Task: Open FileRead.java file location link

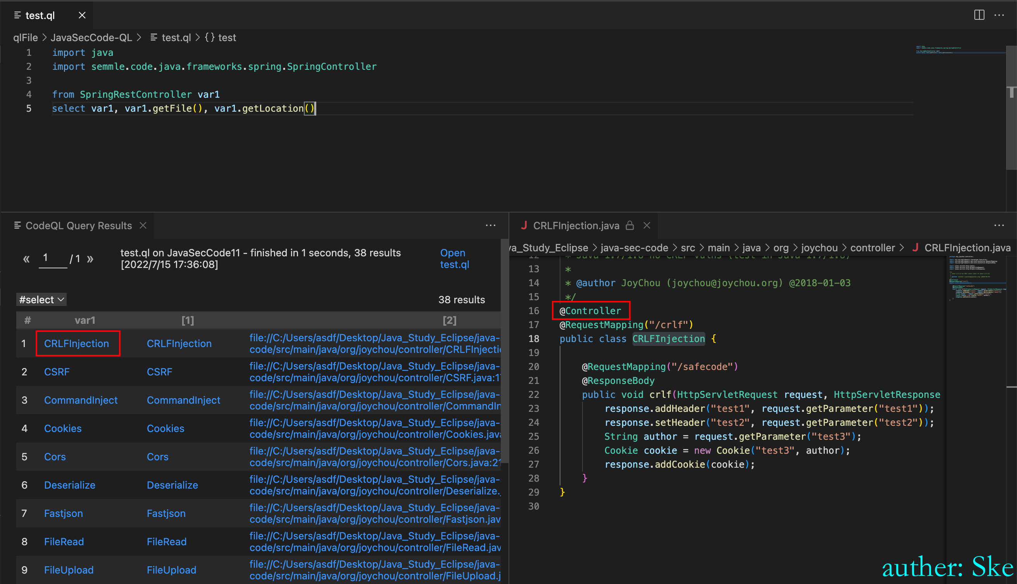Action: pyautogui.click(x=374, y=541)
